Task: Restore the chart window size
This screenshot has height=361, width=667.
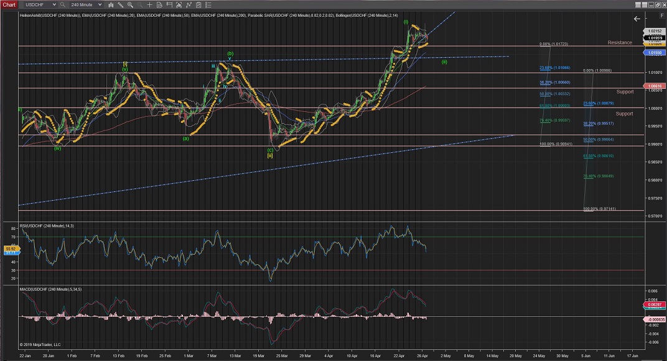Action: 657,5
